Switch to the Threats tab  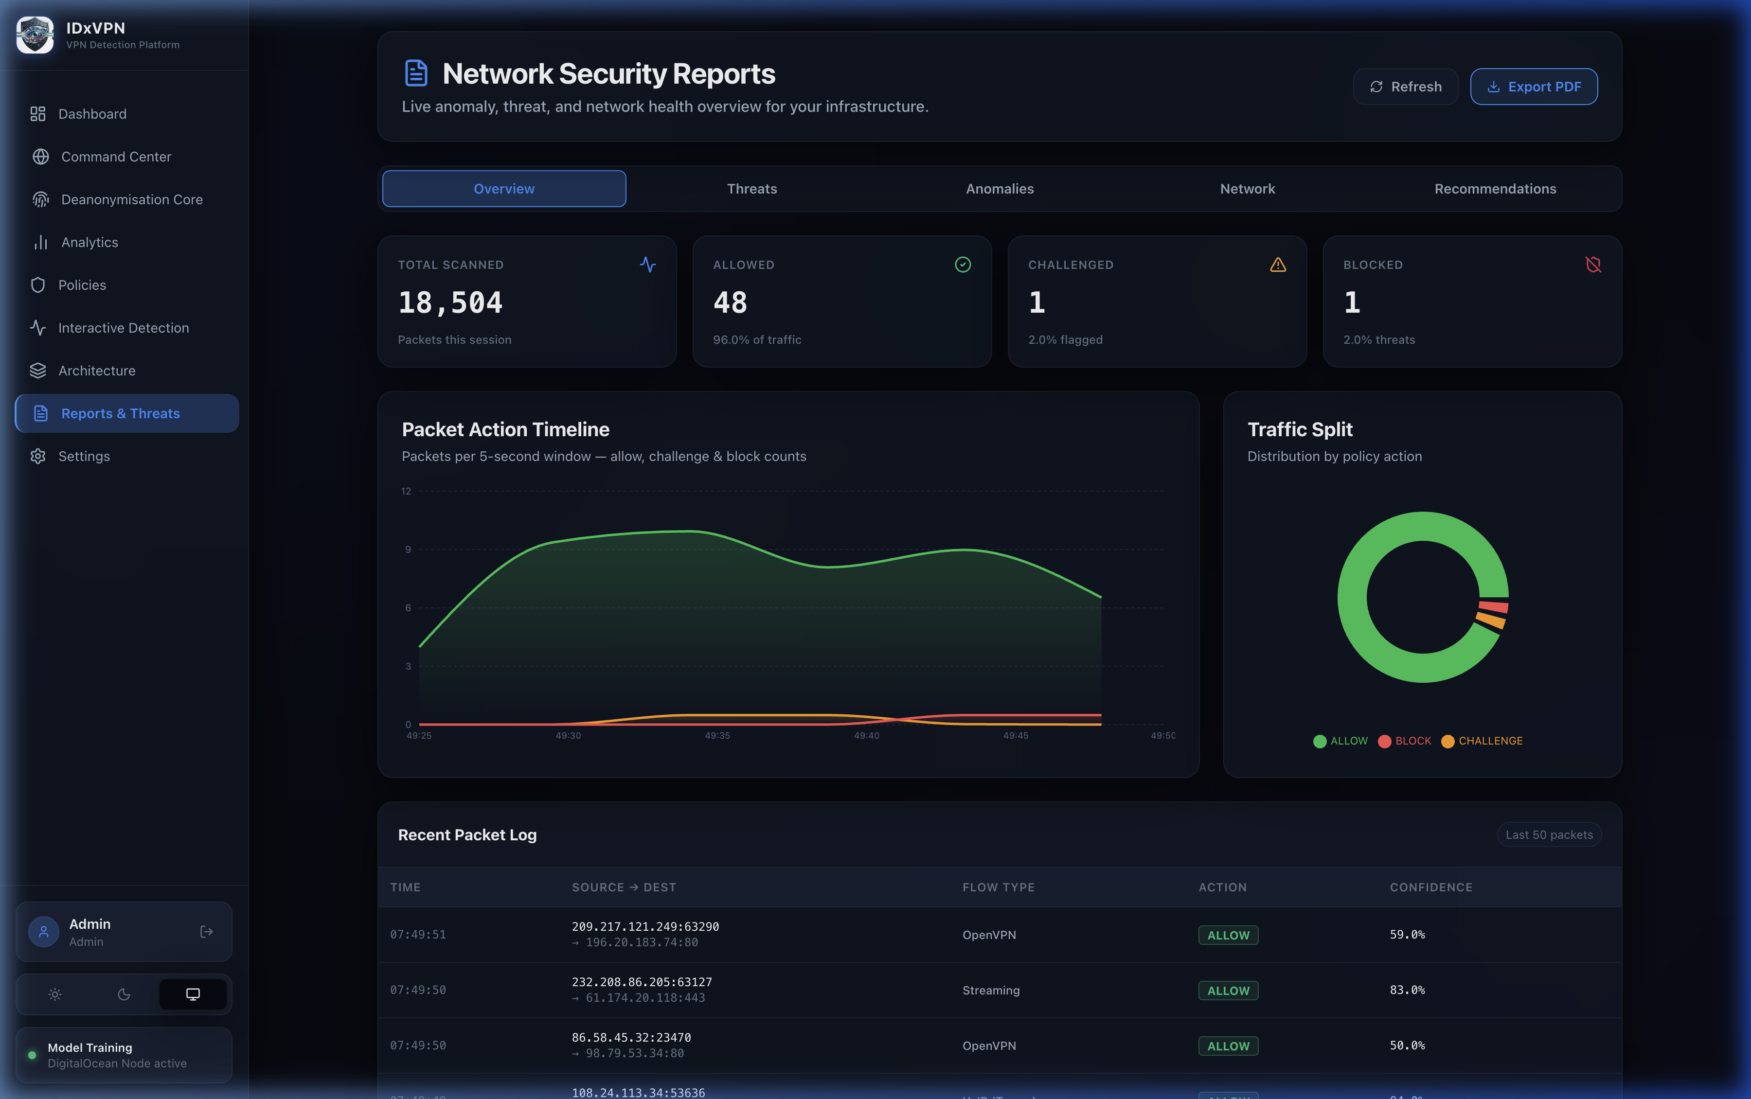pos(751,188)
